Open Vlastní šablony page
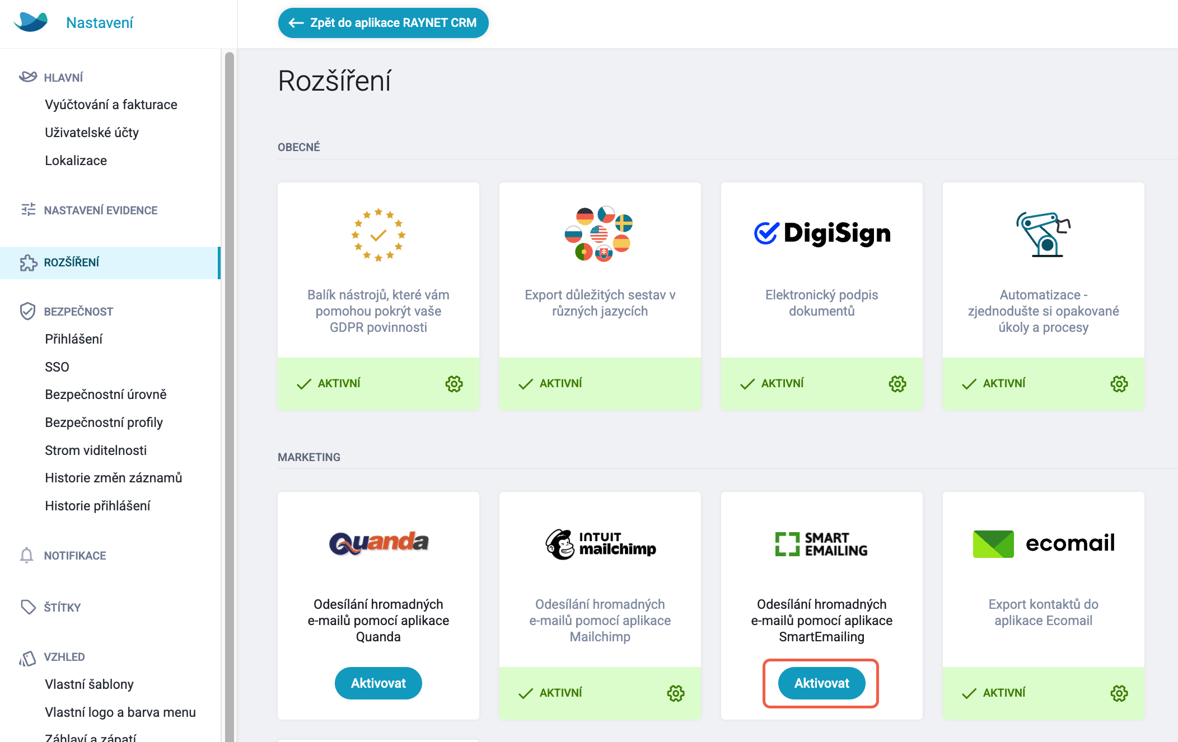Screen dimensions: 1178x742 point(89,684)
